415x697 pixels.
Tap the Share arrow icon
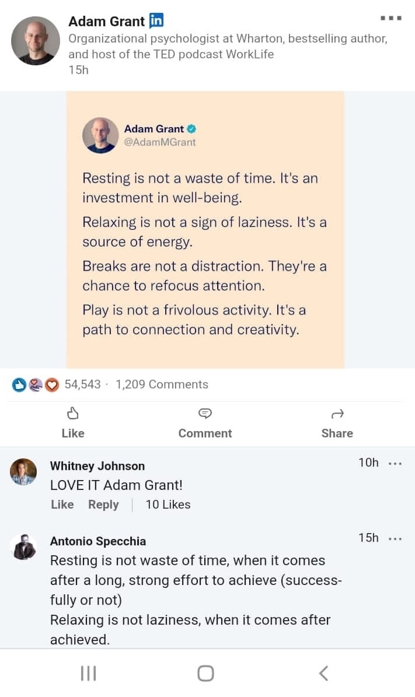(337, 414)
